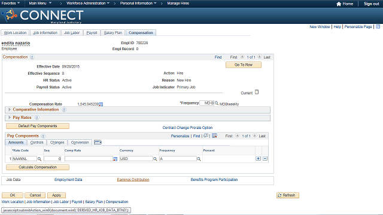This screenshot has width=383, height=215.
Task: Open Comp Rate calculator icon
Action: click(x=115, y=159)
